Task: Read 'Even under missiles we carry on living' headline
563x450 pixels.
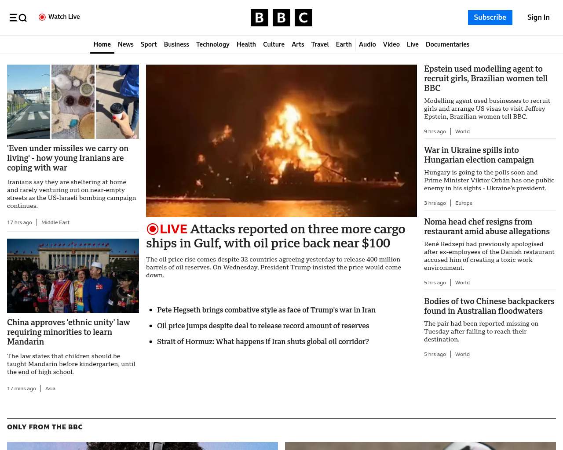Action: [x=68, y=158]
